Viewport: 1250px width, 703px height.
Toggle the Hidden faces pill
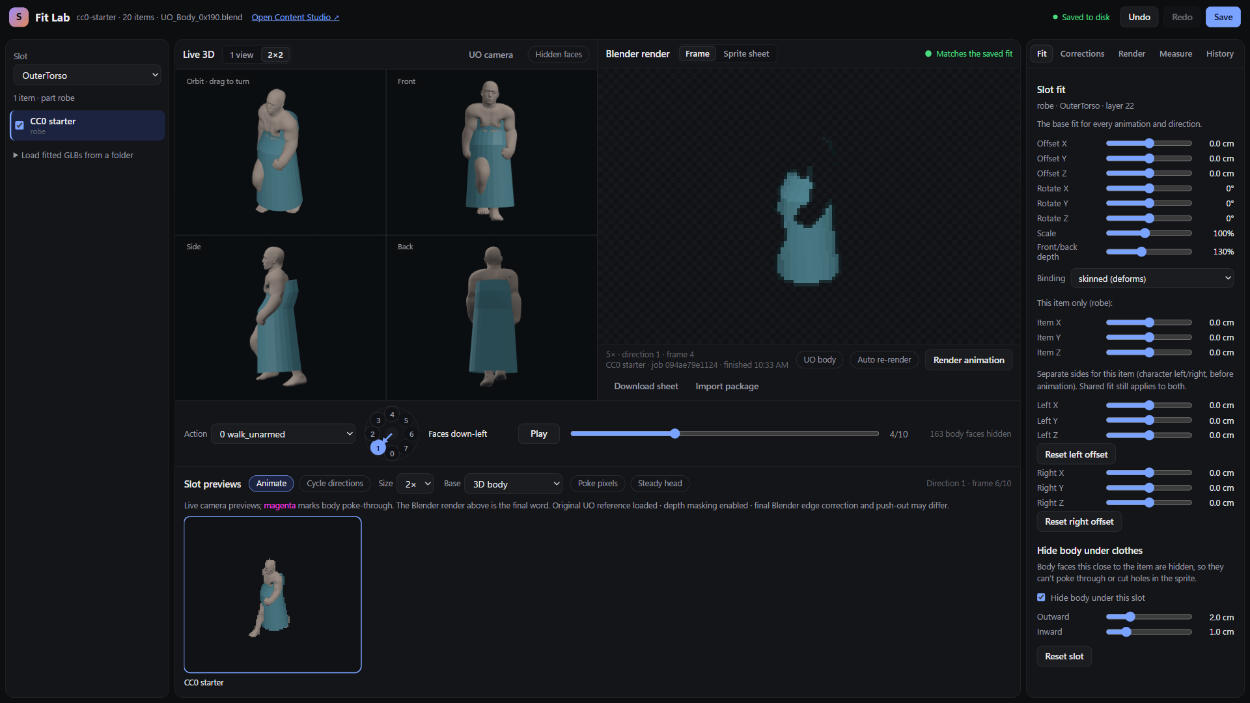click(x=559, y=55)
